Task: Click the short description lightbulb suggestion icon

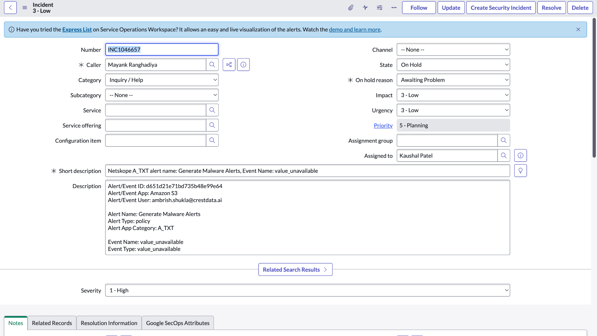Action: pos(520,171)
